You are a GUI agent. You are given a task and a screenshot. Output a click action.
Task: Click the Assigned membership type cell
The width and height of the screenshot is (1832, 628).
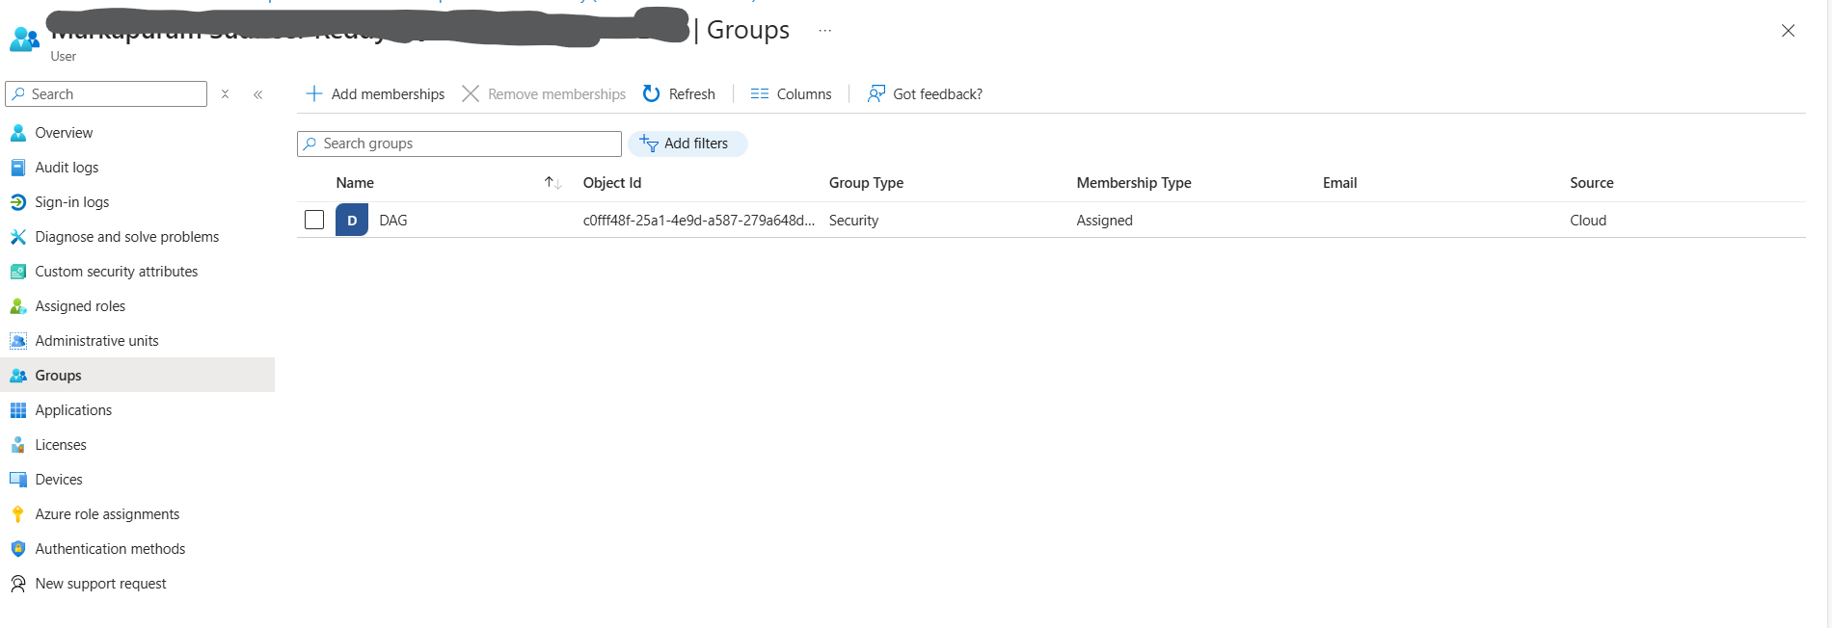1104,221
